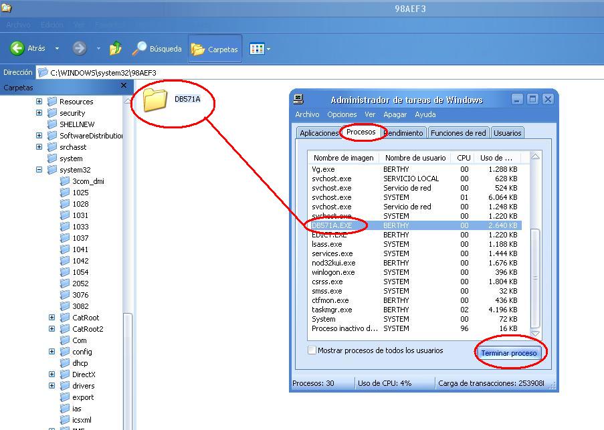Open the Opciones menu

342,114
